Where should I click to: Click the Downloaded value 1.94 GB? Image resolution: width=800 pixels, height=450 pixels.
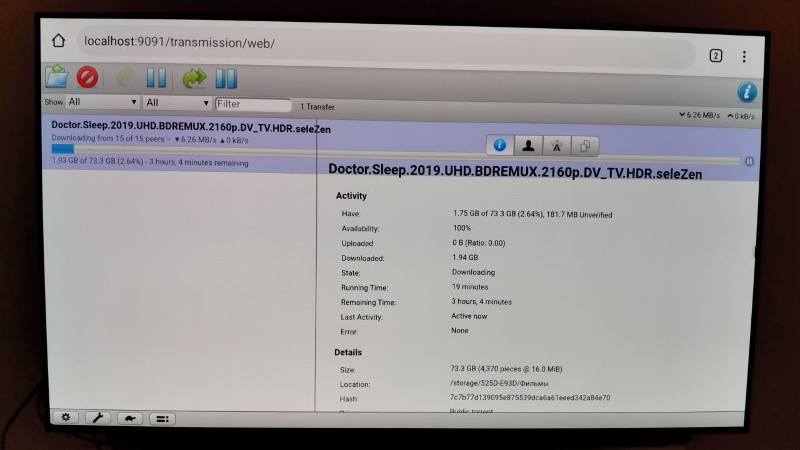pos(465,257)
